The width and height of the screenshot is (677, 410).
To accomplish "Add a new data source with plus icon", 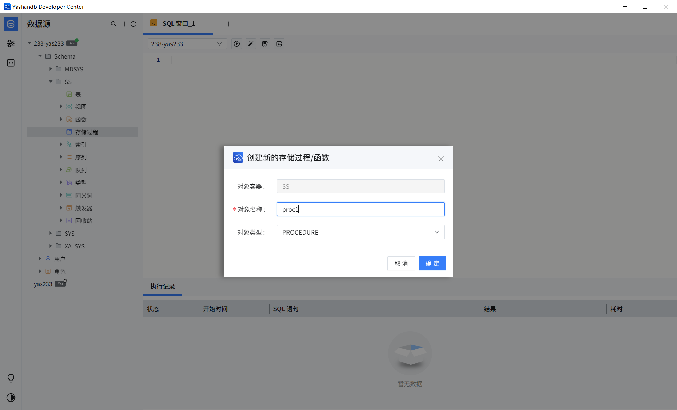I will pos(124,24).
